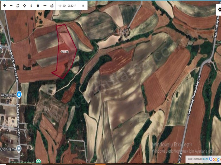Screen dimensions: 221x165
Task: Click the Google logo link
Action: (x=215, y=159)
